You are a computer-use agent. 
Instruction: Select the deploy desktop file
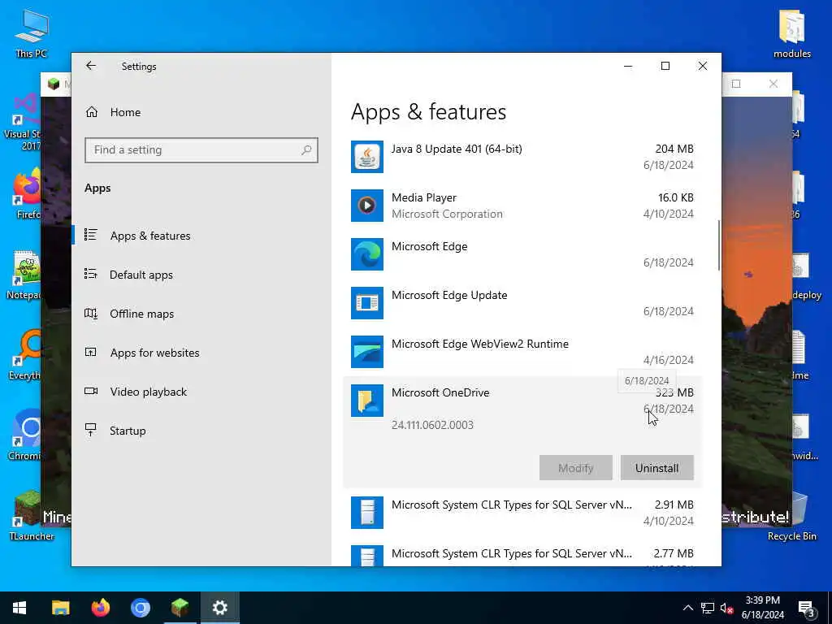(807, 276)
